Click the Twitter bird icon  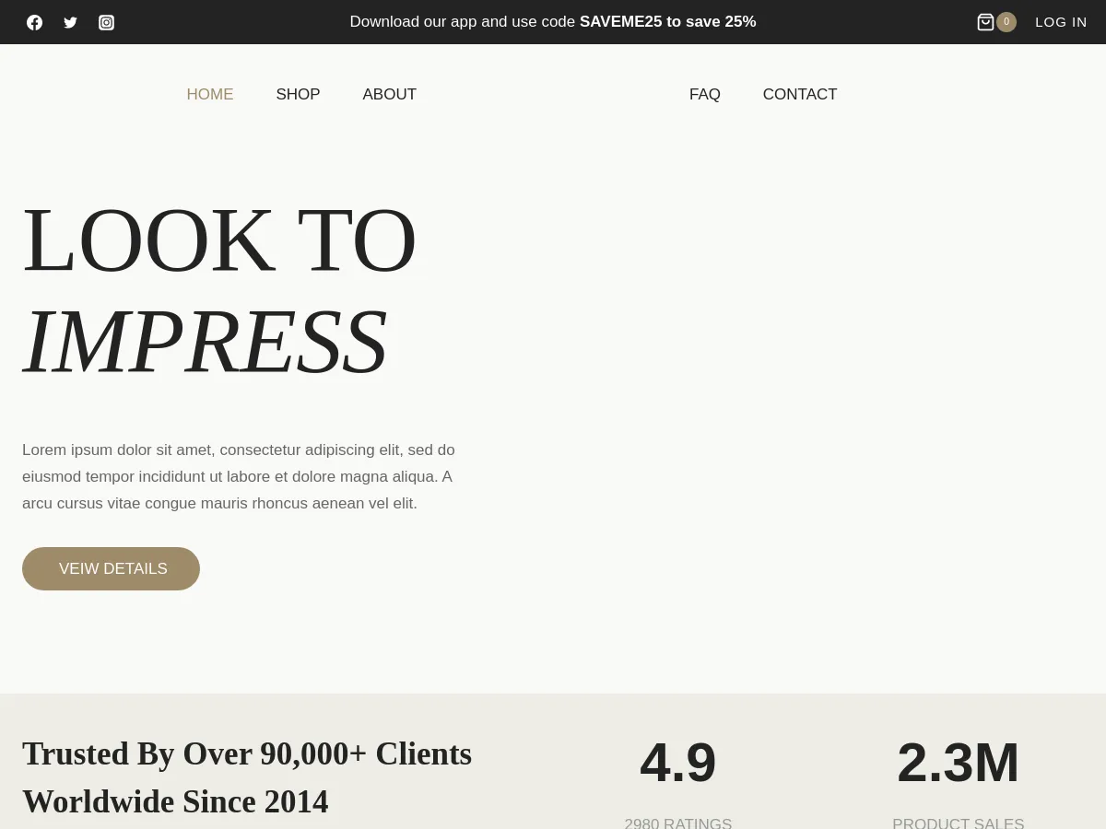[70, 22]
